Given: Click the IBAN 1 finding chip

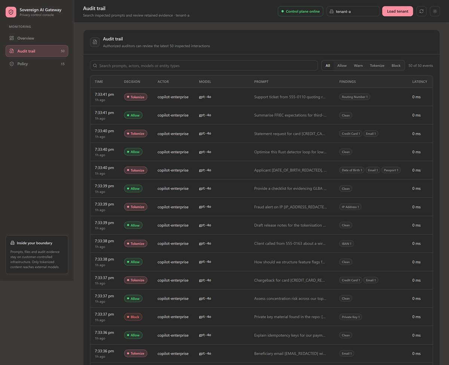Looking at the screenshot, I should pos(346,244).
